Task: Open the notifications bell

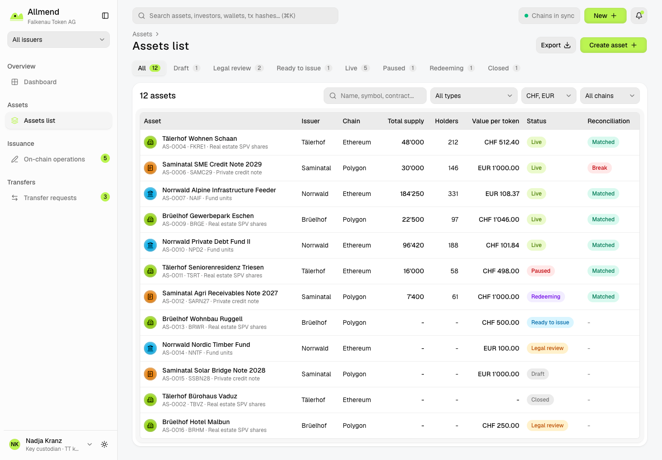Action: tap(639, 16)
